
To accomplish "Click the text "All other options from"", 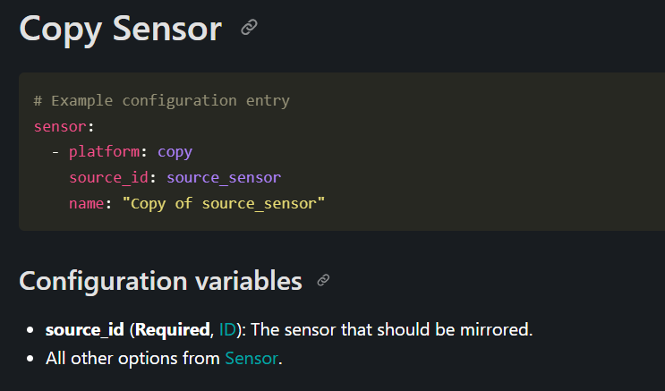I will (x=132, y=359).
